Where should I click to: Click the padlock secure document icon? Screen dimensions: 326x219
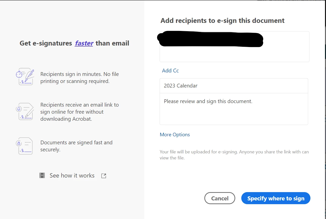[x=24, y=146]
